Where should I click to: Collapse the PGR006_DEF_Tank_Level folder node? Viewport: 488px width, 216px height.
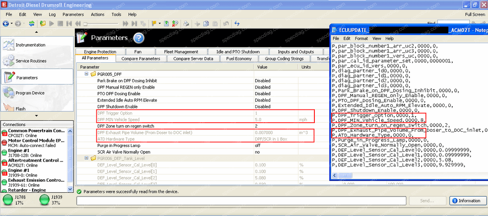click(x=86, y=158)
